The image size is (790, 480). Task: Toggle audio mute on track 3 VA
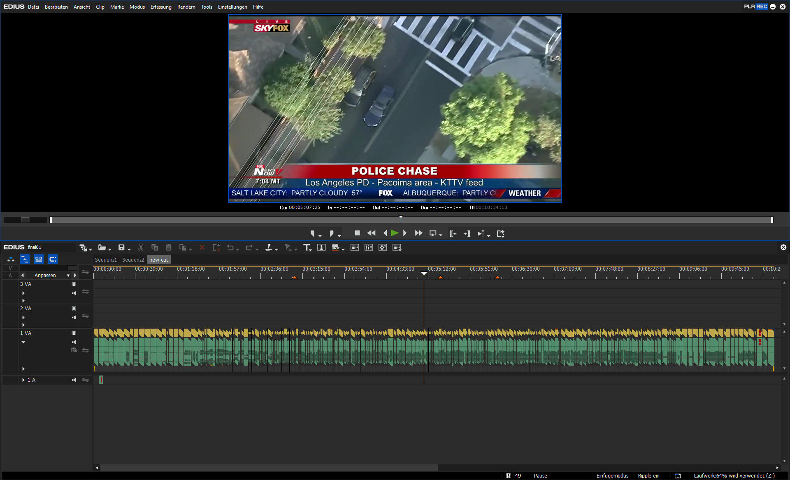tap(74, 293)
